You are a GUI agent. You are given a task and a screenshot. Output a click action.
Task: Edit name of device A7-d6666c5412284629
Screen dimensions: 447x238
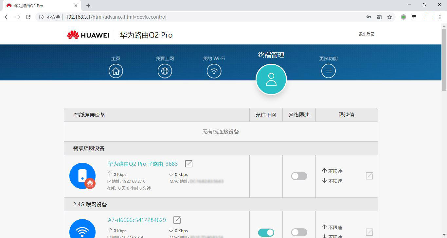click(177, 220)
